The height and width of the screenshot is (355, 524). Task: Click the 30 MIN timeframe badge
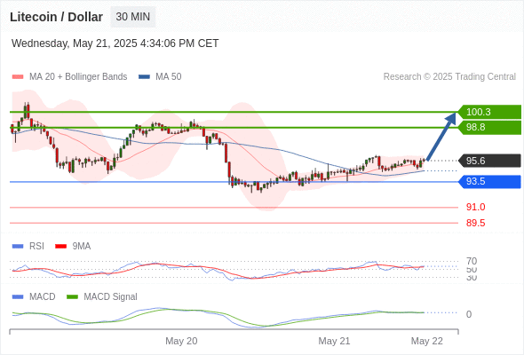[132, 17]
